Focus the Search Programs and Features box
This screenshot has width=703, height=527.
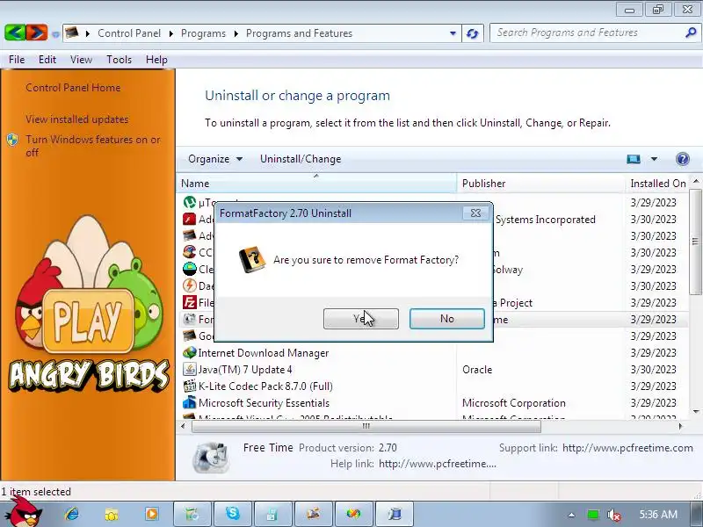(587, 32)
